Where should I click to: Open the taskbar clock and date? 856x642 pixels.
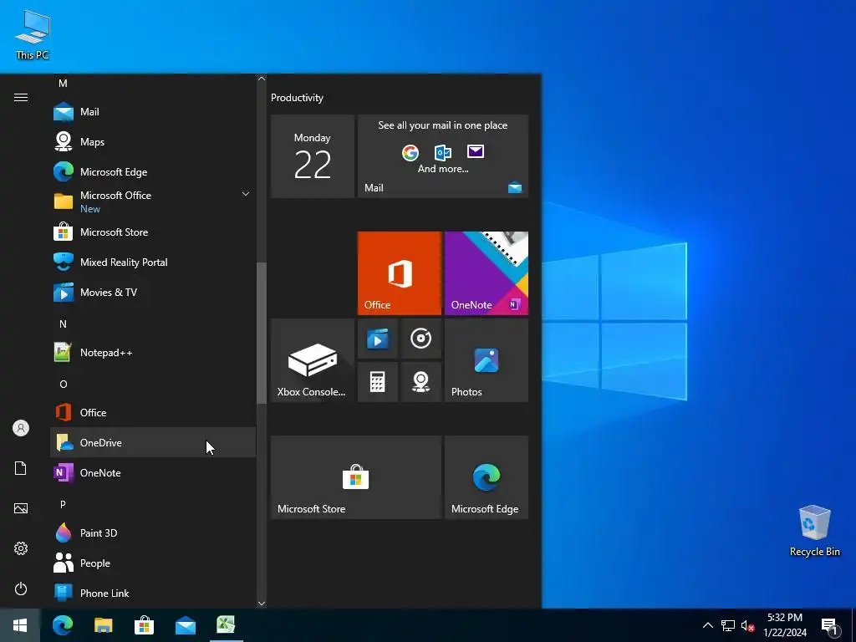click(x=785, y=625)
